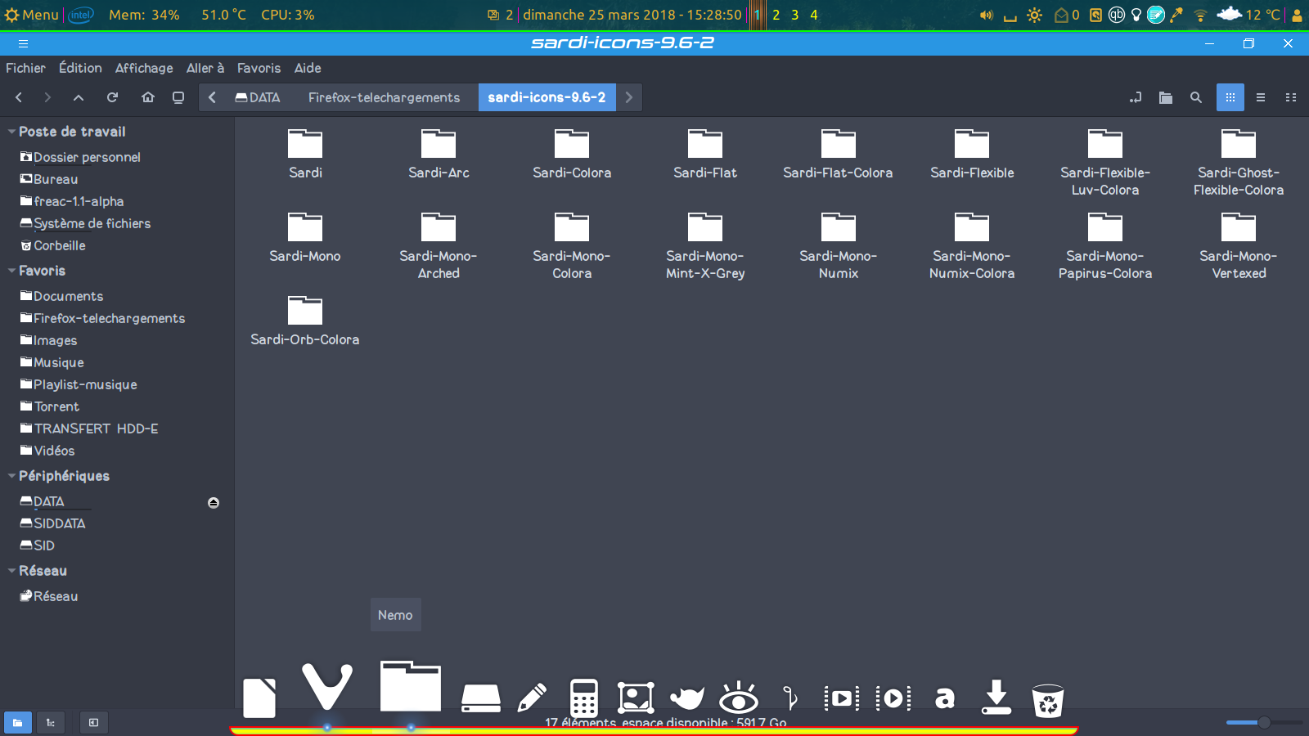Open the calculator from the dock

[x=583, y=698]
